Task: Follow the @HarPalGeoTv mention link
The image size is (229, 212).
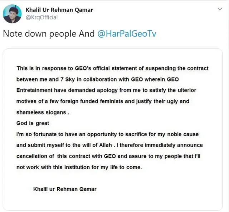Action: click(x=127, y=33)
